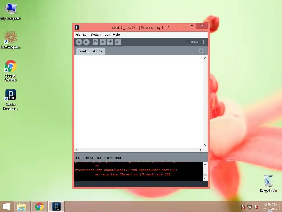Click the editor vertical scrollbar up arrow
Image resolution: width=282 pixels, height=212 pixels.
point(205,58)
